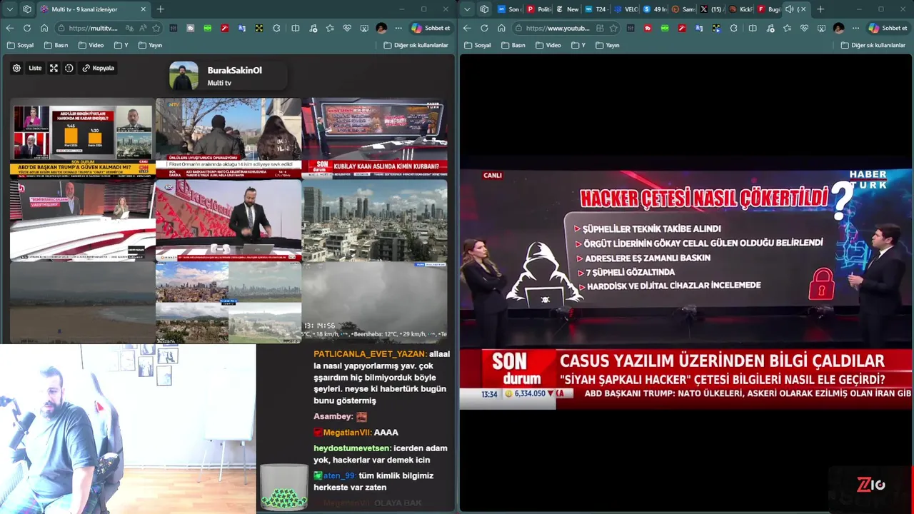This screenshot has width=914, height=514.
Task: Switch to the X (15) tab in YouTube window
Action: click(710, 9)
